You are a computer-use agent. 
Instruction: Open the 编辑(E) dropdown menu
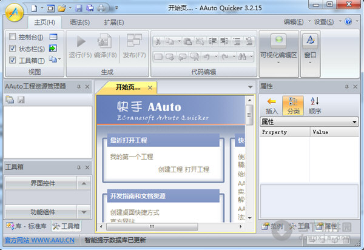[x=297, y=22]
